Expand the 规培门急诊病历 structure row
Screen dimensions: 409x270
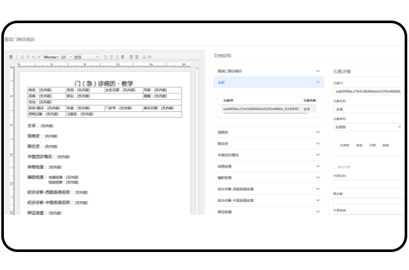tap(269, 71)
